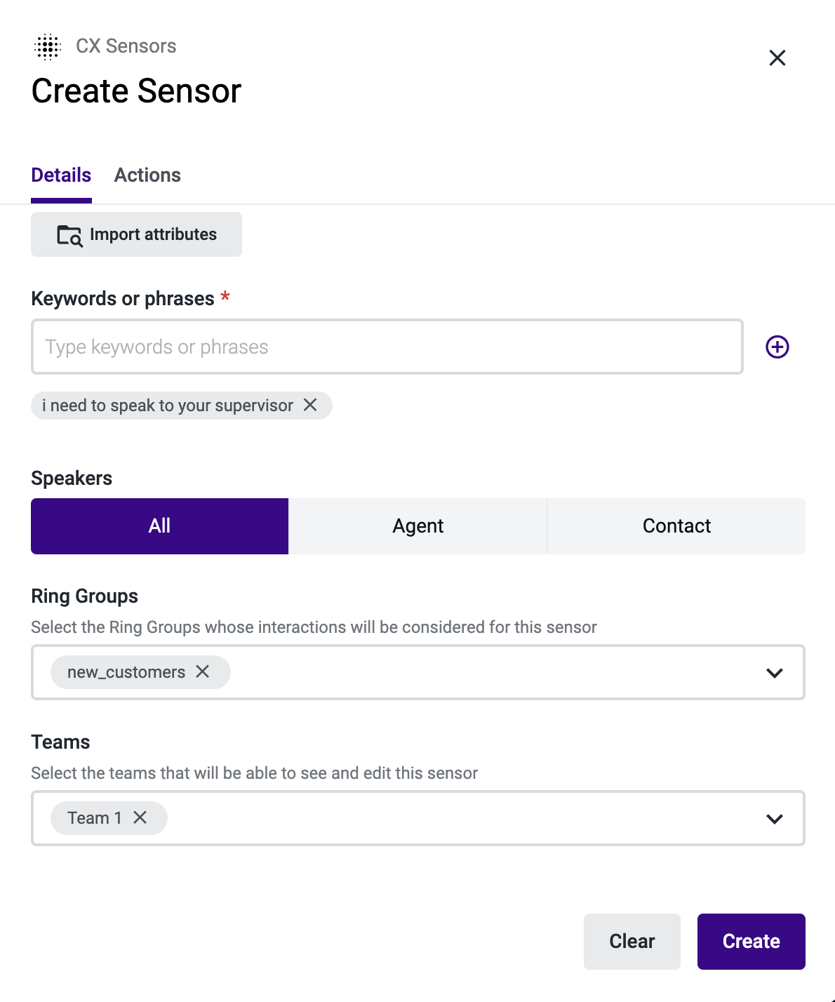Remove the Team 1 tag
The width and height of the screenshot is (835, 1002).
(140, 817)
